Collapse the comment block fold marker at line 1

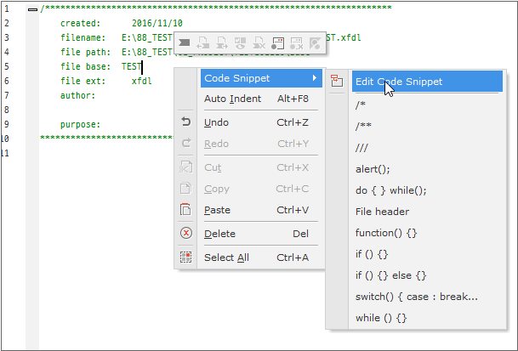coord(32,9)
